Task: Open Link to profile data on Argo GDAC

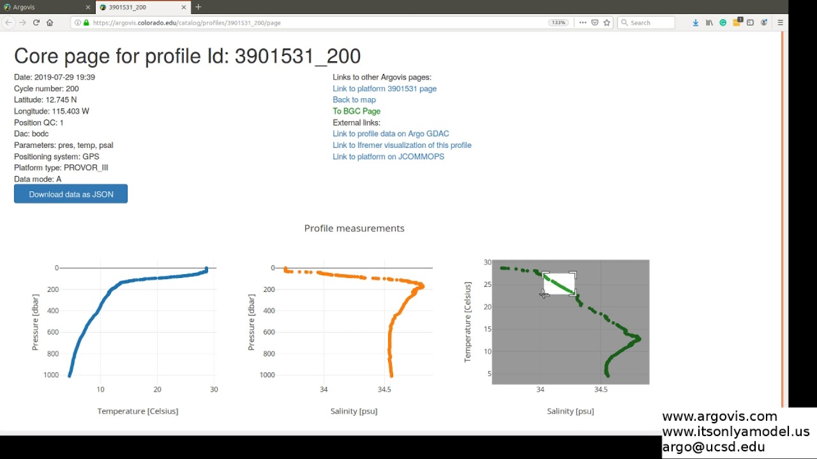Action: [391, 134]
